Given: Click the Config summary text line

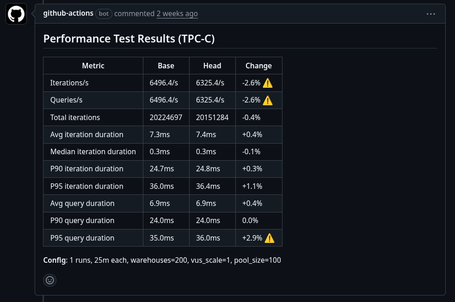Looking at the screenshot, I should click(x=162, y=260).
